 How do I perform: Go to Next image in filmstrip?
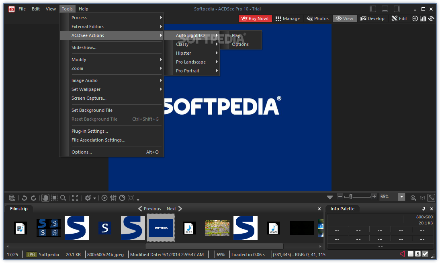click(174, 209)
